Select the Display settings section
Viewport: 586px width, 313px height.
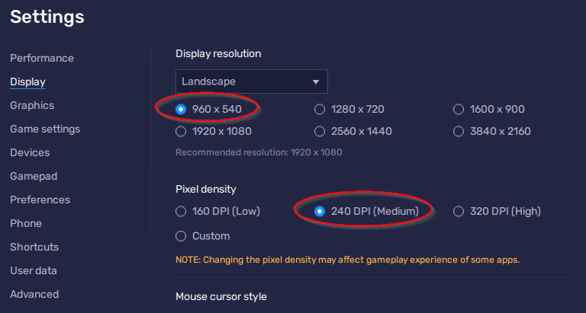[27, 81]
